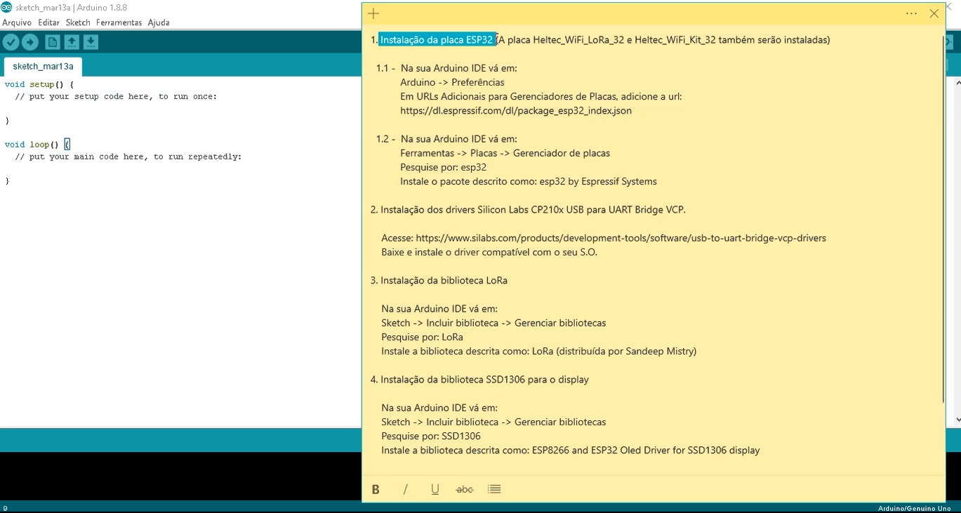Upload the sketch using the arrow icon
Screen dimensions: 961x513
[29, 42]
